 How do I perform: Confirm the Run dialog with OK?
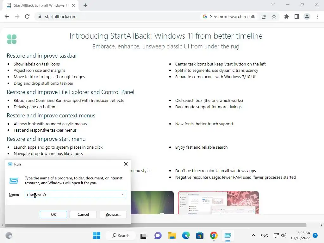click(x=53, y=215)
